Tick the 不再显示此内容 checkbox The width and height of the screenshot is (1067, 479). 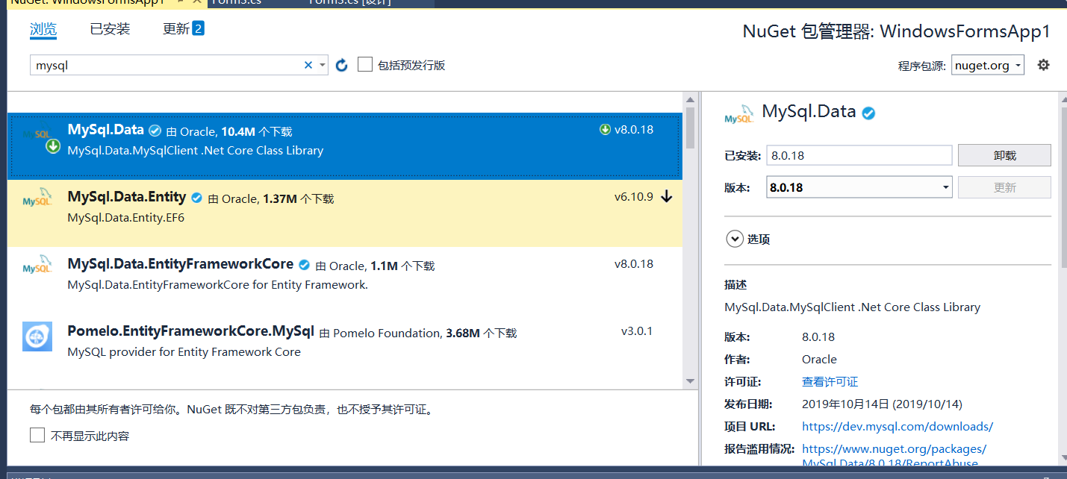click(37, 435)
